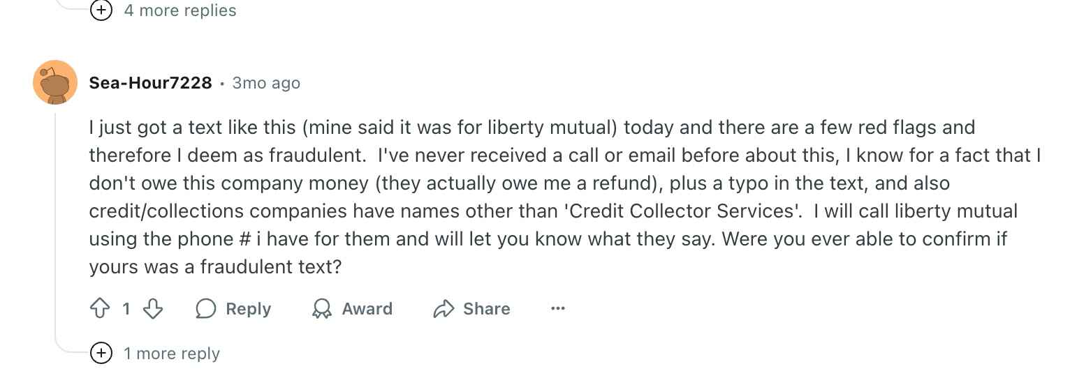
Task: Click the Share text label
Action: click(x=487, y=309)
